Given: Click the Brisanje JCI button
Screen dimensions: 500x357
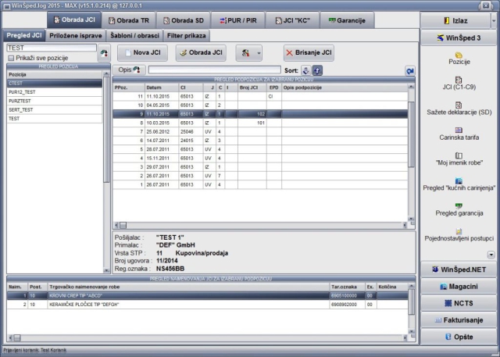Looking at the screenshot, I should [x=308, y=53].
